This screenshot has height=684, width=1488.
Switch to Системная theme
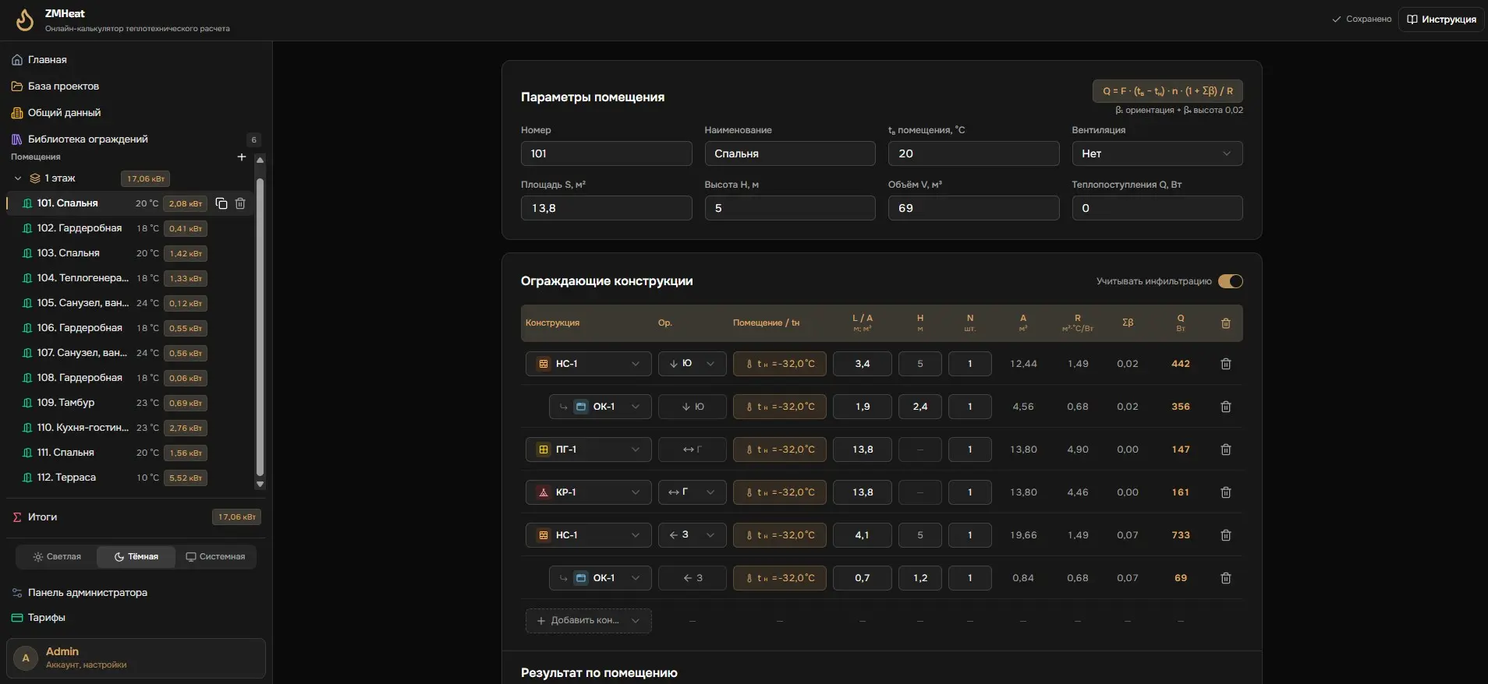point(216,557)
